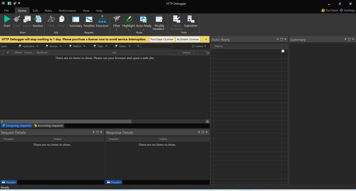Click the search magnifier icon
Screen dimensions: 356x191
coord(138,46)
